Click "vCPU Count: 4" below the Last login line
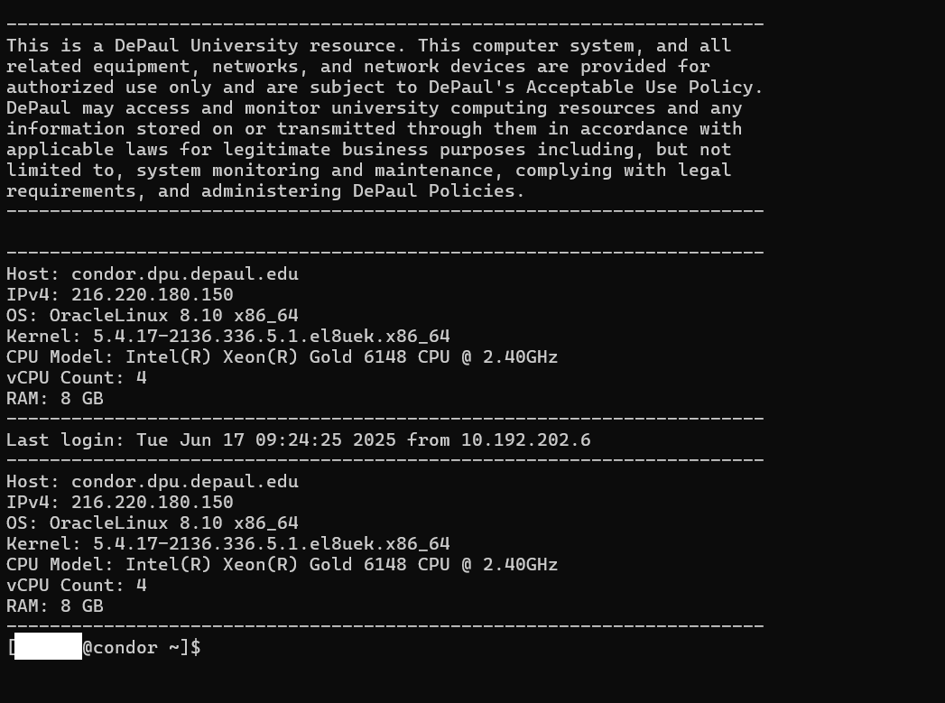The height and width of the screenshot is (703, 945). 76,586
